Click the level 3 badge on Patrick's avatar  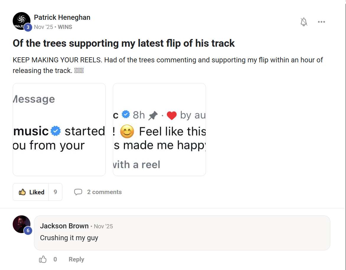click(28, 27)
